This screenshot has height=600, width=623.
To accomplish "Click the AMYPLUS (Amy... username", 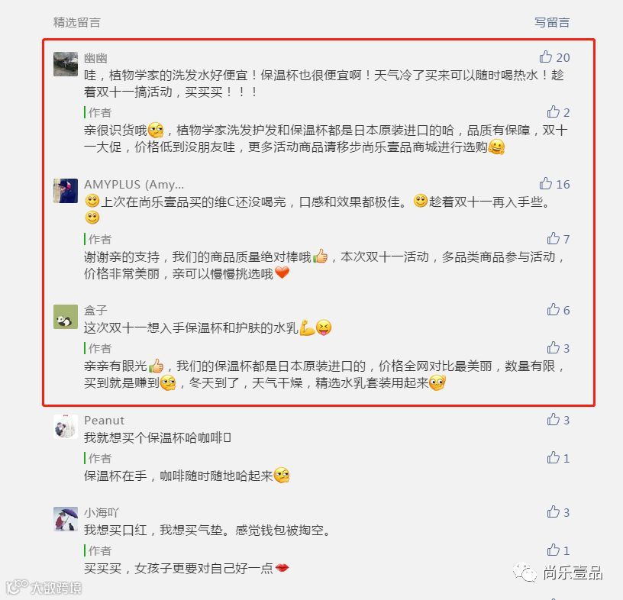I will pos(134,185).
